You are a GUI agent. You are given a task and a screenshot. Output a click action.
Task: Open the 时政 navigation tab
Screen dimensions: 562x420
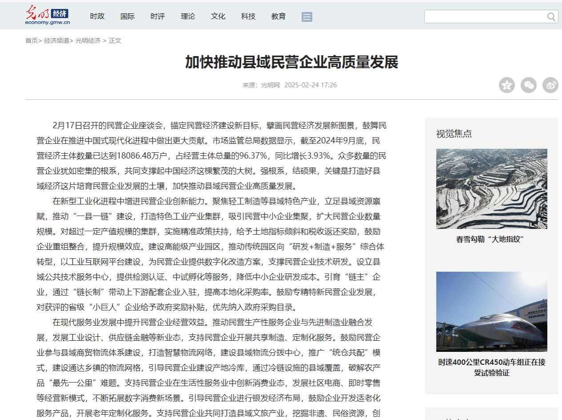[97, 16]
